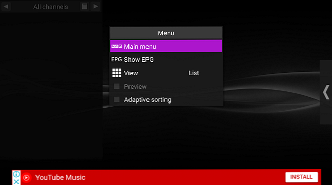332x185 pixels.
Task: Open the ad info icon
Action: (x=16, y=174)
